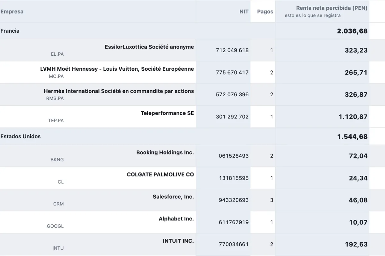Click the amount 265,71

(x=356, y=72)
